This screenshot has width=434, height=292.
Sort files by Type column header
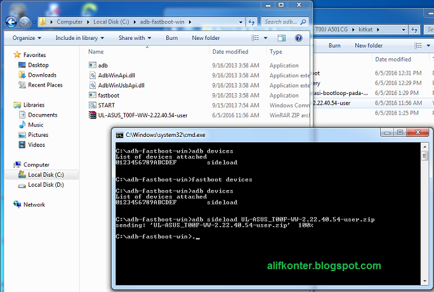pos(276,52)
